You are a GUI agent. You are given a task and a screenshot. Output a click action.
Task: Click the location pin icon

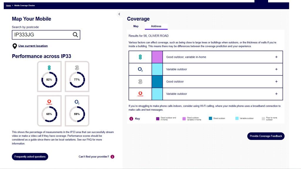(x=14, y=46)
